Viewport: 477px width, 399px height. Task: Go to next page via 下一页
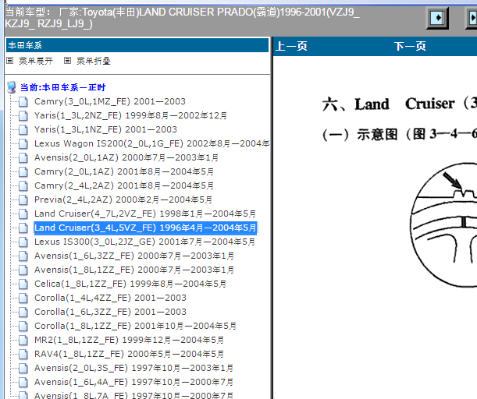pyautogui.click(x=410, y=46)
